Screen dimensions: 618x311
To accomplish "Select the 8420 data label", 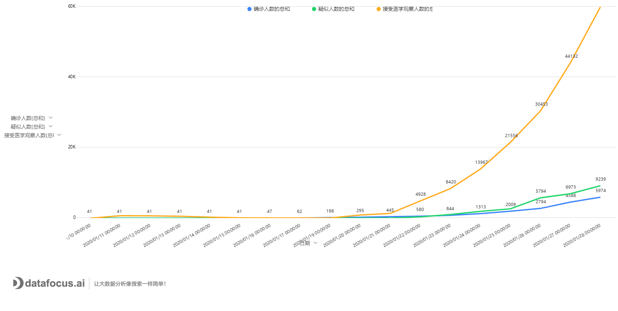I will (x=450, y=182).
